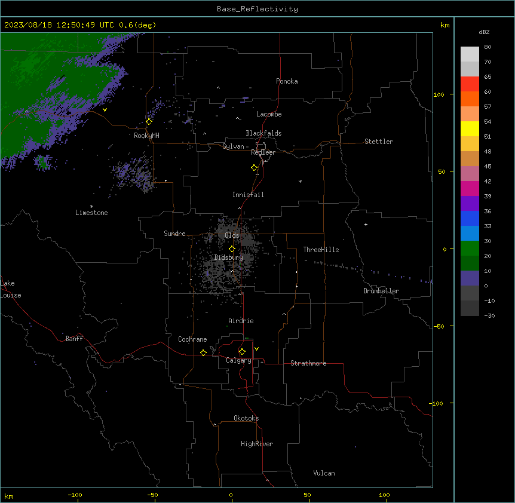515x503 pixels.
Task: Click the -50 tick on the right axis
Action: [439, 326]
